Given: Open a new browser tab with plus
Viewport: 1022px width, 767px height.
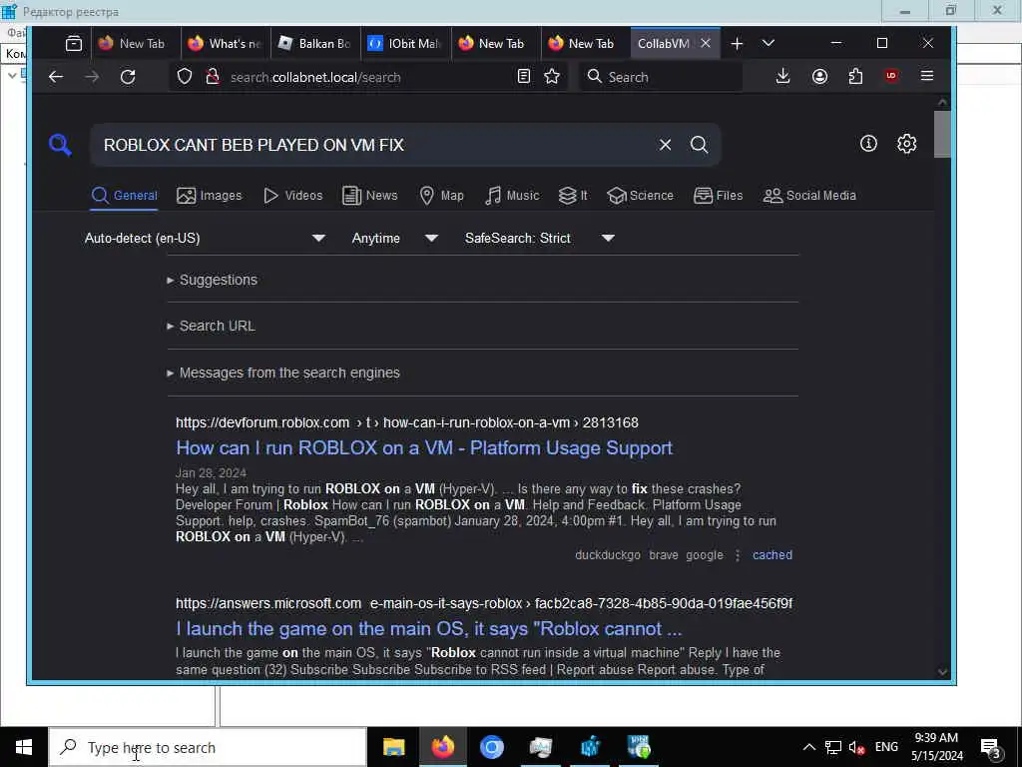Looking at the screenshot, I should tap(737, 44).
